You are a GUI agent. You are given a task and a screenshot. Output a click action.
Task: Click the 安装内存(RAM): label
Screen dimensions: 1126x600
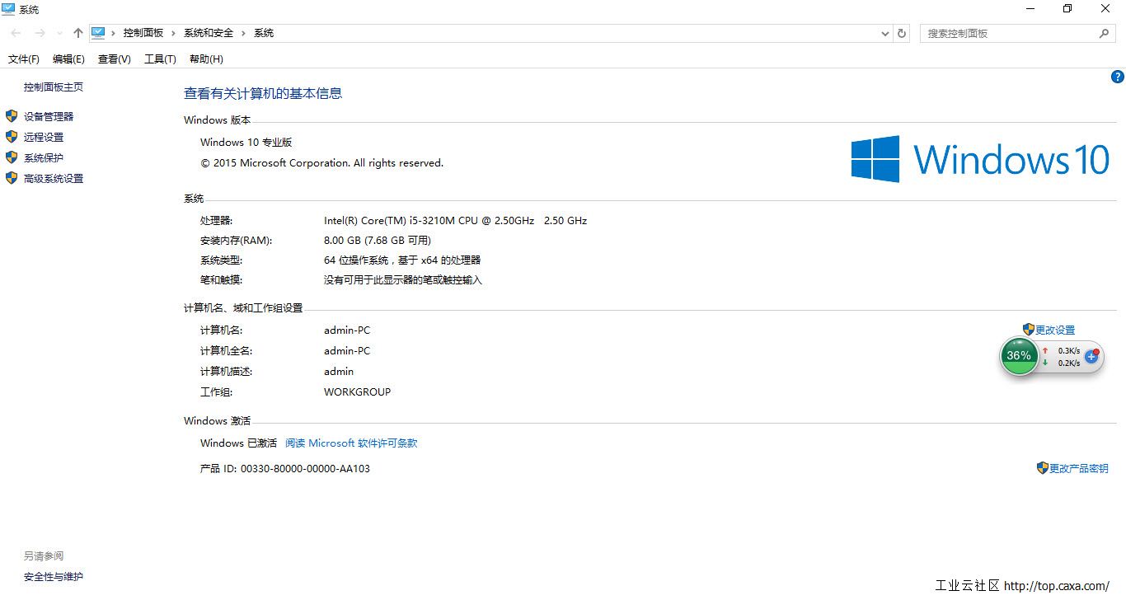[x=236, y=241]
